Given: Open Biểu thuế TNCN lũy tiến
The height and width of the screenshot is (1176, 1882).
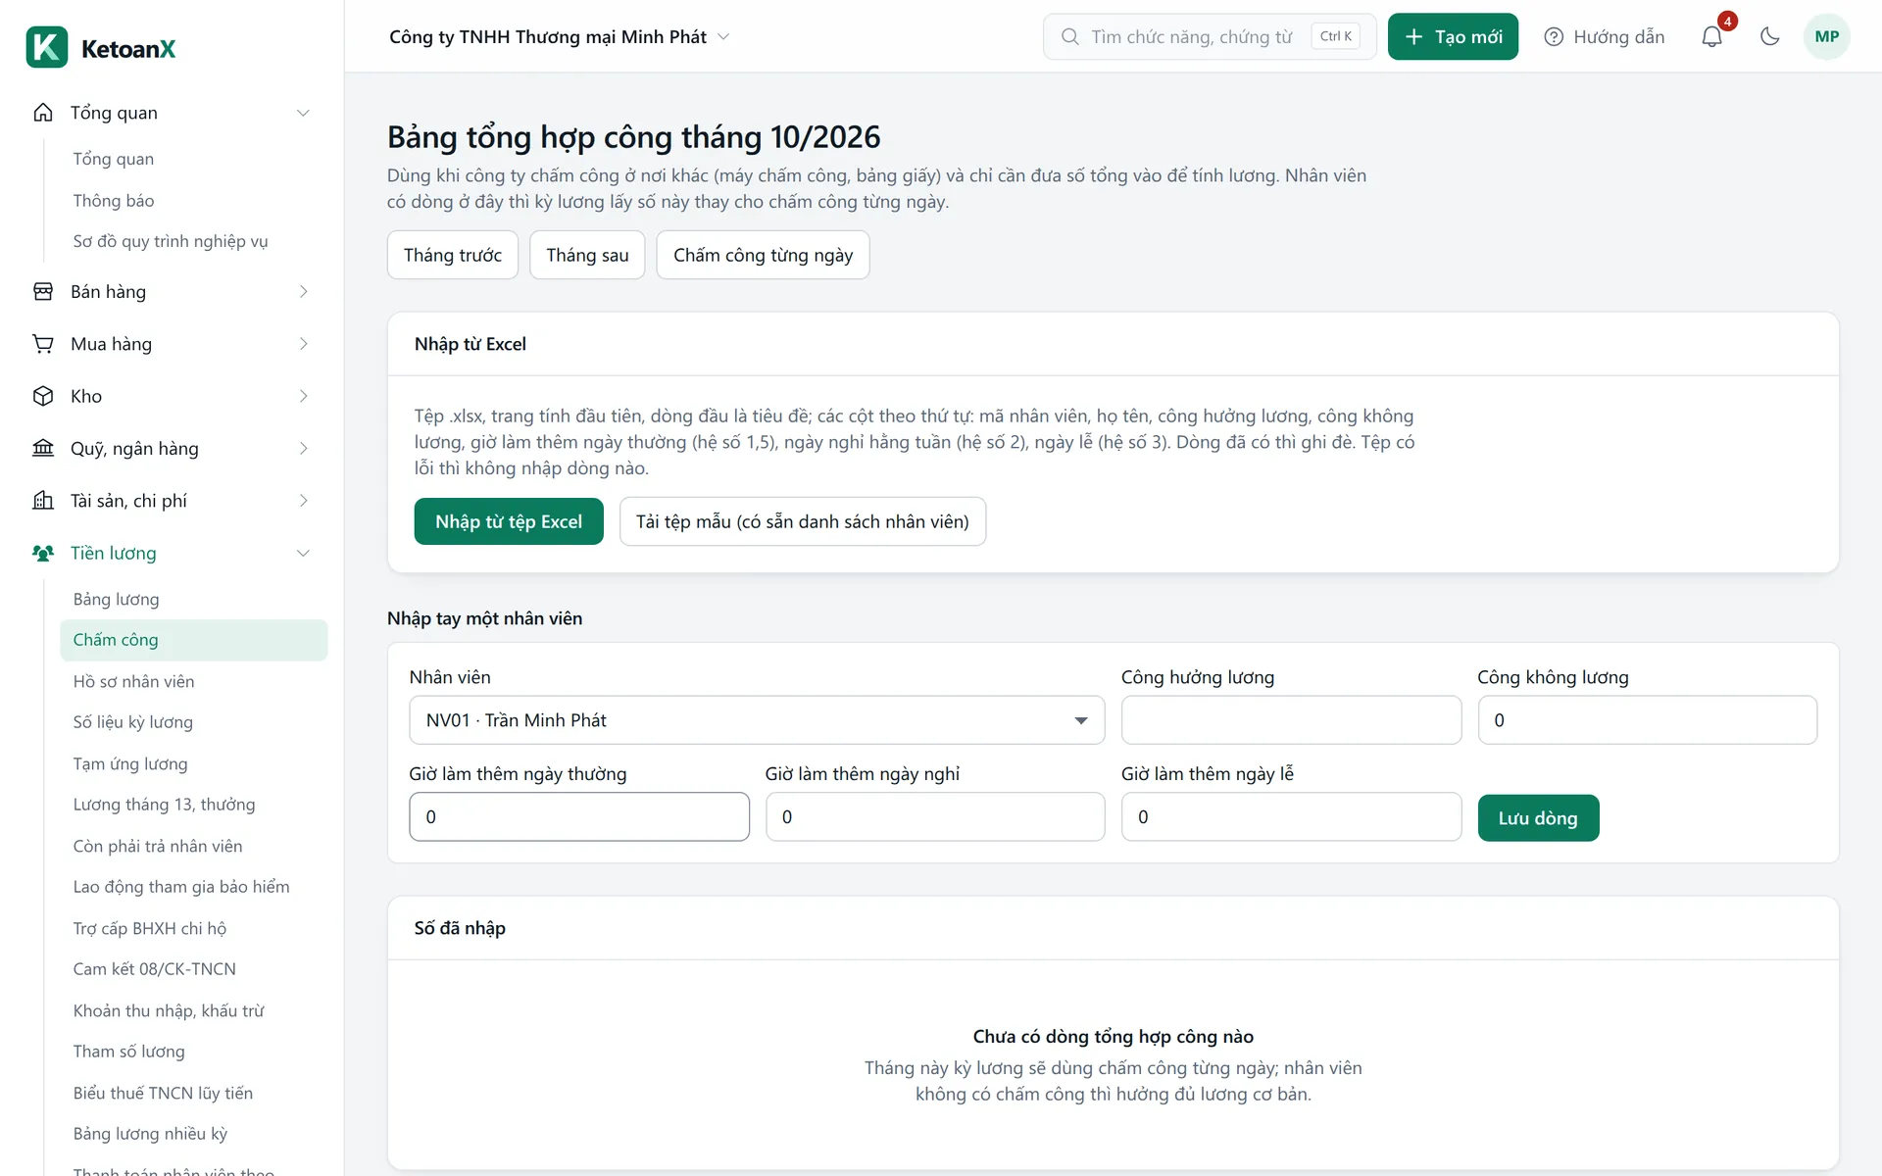Looking at the screenshot, I should pos(163,1093).
